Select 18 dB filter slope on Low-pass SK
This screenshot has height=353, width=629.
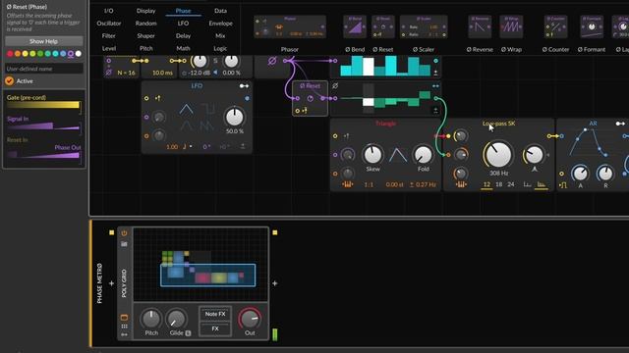pos(499,184)
